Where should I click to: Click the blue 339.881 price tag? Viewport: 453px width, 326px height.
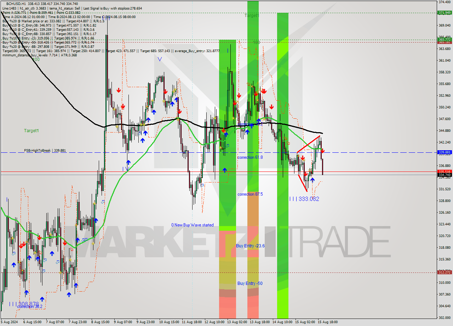click(x=445, y=152)
